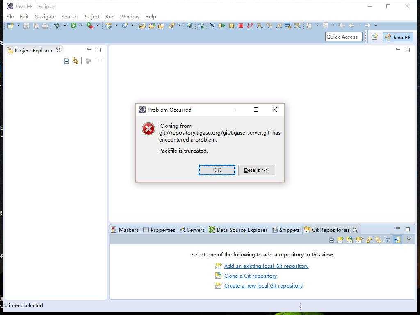Click the Skip All Breakpoints icon
The image size is (420, 315).
tap(212, 25)
